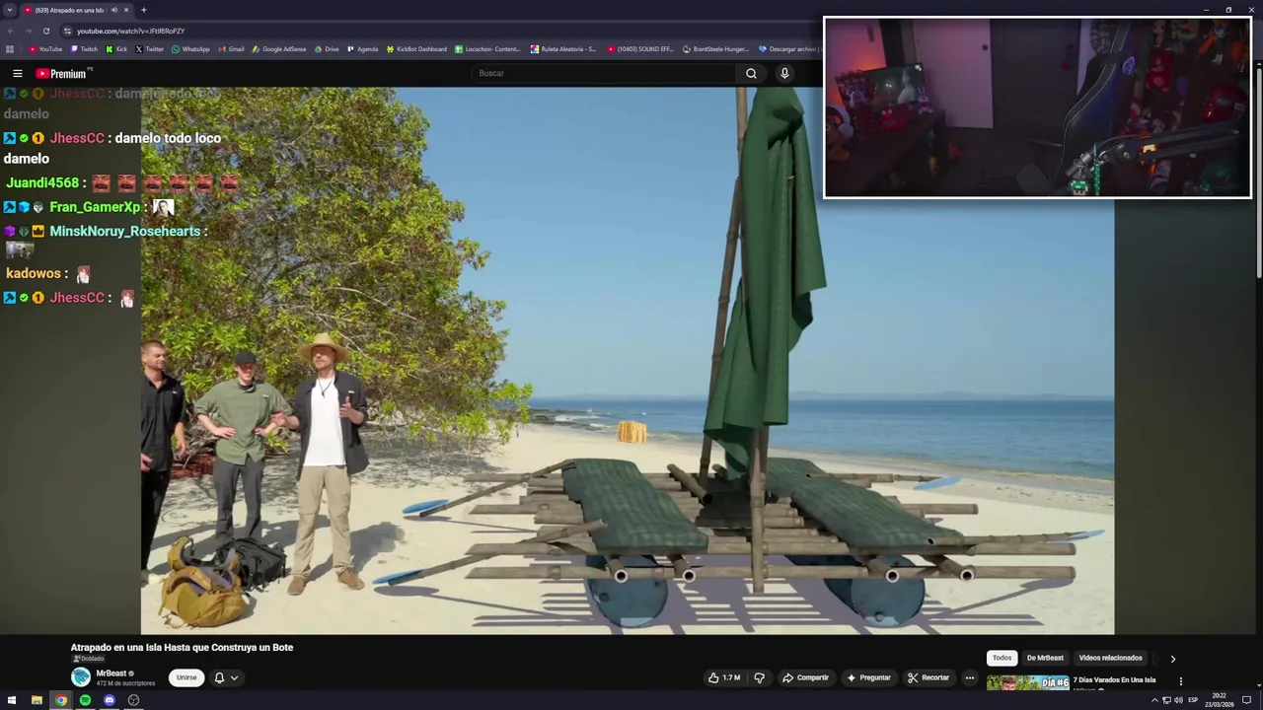Screen dimensions: 1263x710
Task: Go forward with browser forward arrow
Action: (28, 31)
